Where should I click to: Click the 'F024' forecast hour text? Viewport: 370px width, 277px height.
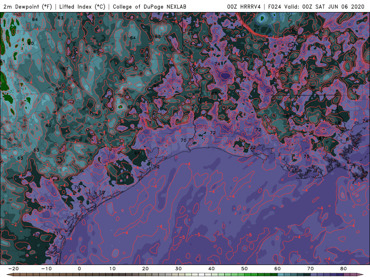click(x=275, y=7)
